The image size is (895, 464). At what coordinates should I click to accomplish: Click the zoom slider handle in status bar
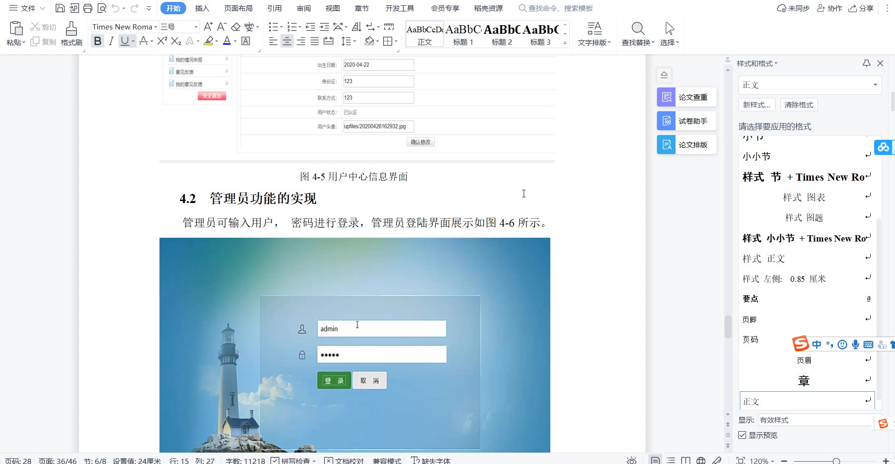pyautogui.click(x=836, y=461)
